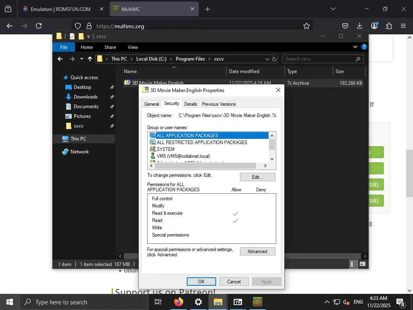Viewport: 413px width, 310px height.
Task: Select Network in navigation pane
Action: pyautogui.click(x=79, y=152)
